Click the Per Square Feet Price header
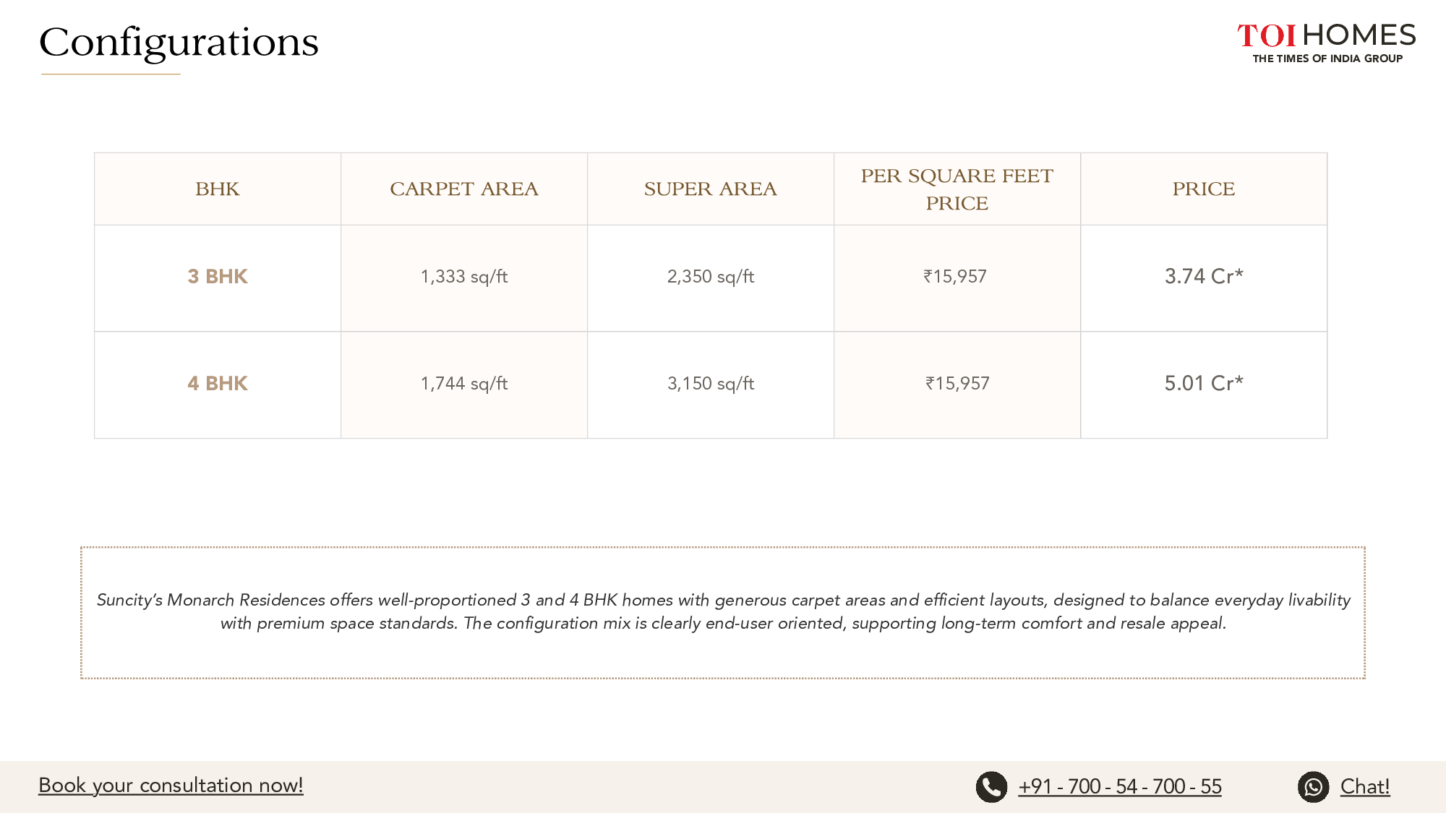This screenshot has height=813, width=1446. pyautogui.click(x=957, y=189)
